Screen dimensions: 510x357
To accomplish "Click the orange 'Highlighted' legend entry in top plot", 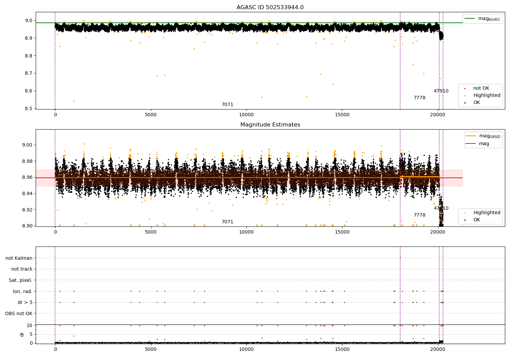I will [487, 96].
